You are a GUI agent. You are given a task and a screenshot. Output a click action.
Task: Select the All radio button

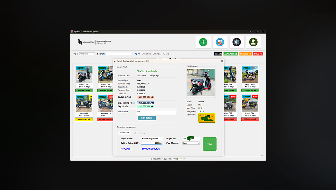tap(136, 54)
